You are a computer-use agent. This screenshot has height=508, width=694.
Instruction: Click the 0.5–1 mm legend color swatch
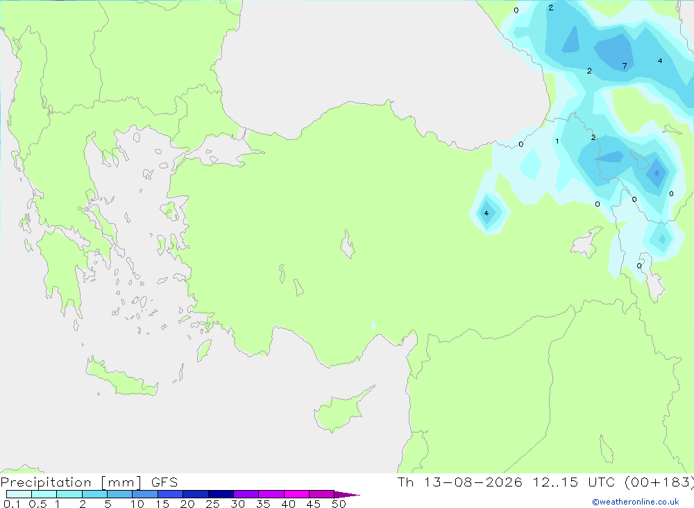[44, 494]
